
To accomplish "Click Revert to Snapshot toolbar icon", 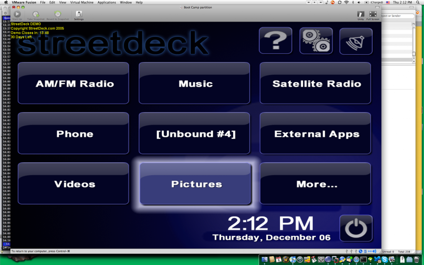I will point(58,15).
